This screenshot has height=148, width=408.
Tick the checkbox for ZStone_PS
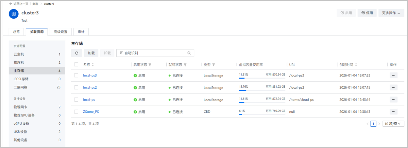pyautogui.click(x=76, y=112)
